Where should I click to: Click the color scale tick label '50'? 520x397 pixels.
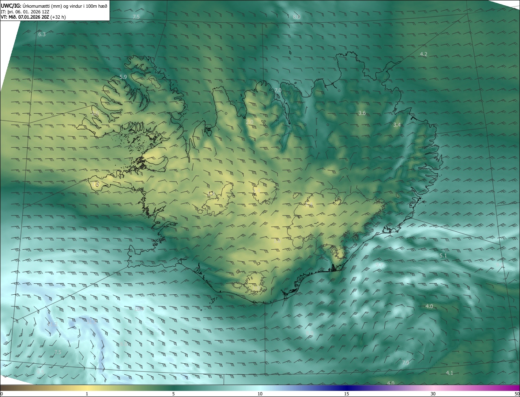[517, 394]
